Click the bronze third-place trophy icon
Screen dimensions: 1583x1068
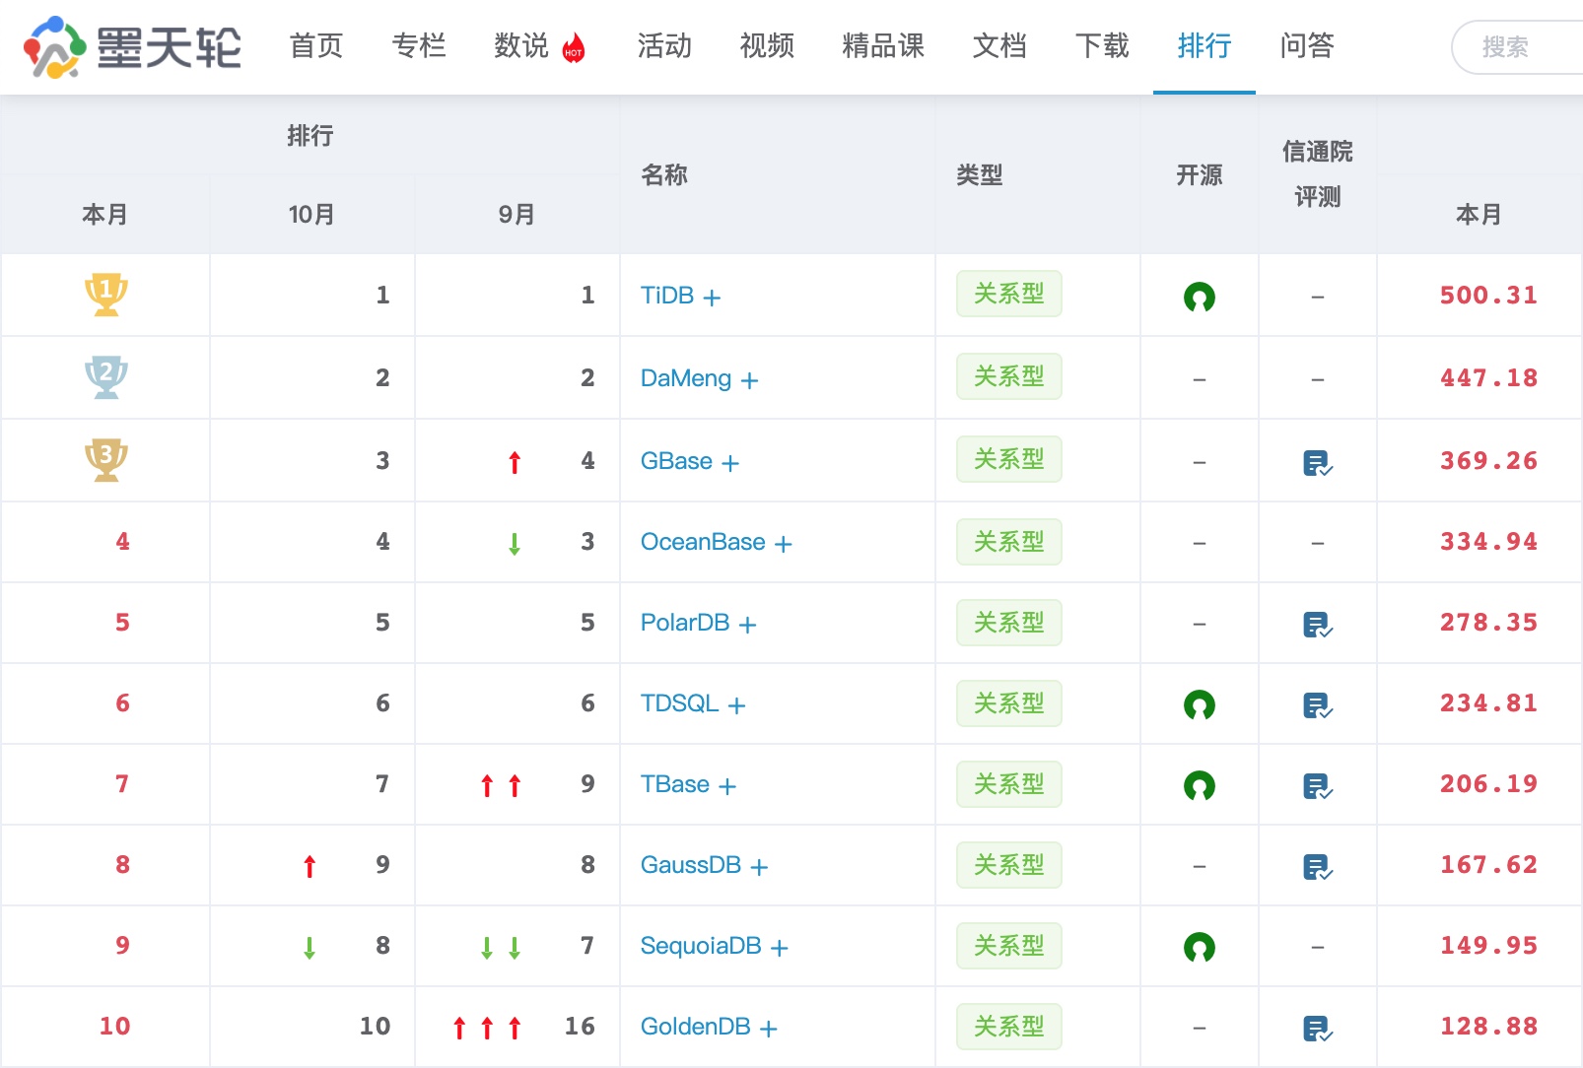[x=106, y=460]
